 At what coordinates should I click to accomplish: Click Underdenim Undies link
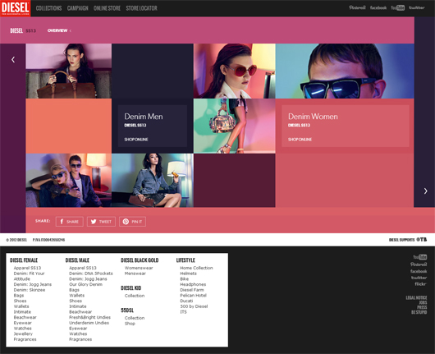point(89,323)
